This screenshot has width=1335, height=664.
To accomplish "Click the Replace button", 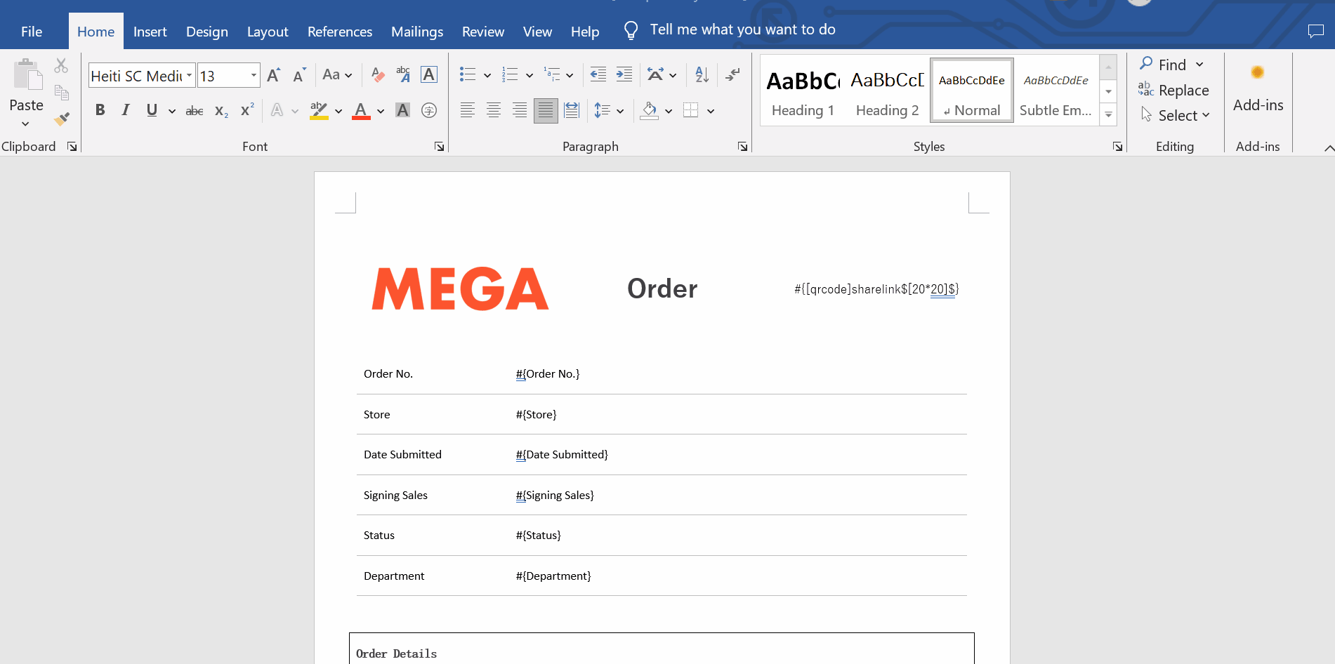I will pyautogui.click(x=1174, y=91).
